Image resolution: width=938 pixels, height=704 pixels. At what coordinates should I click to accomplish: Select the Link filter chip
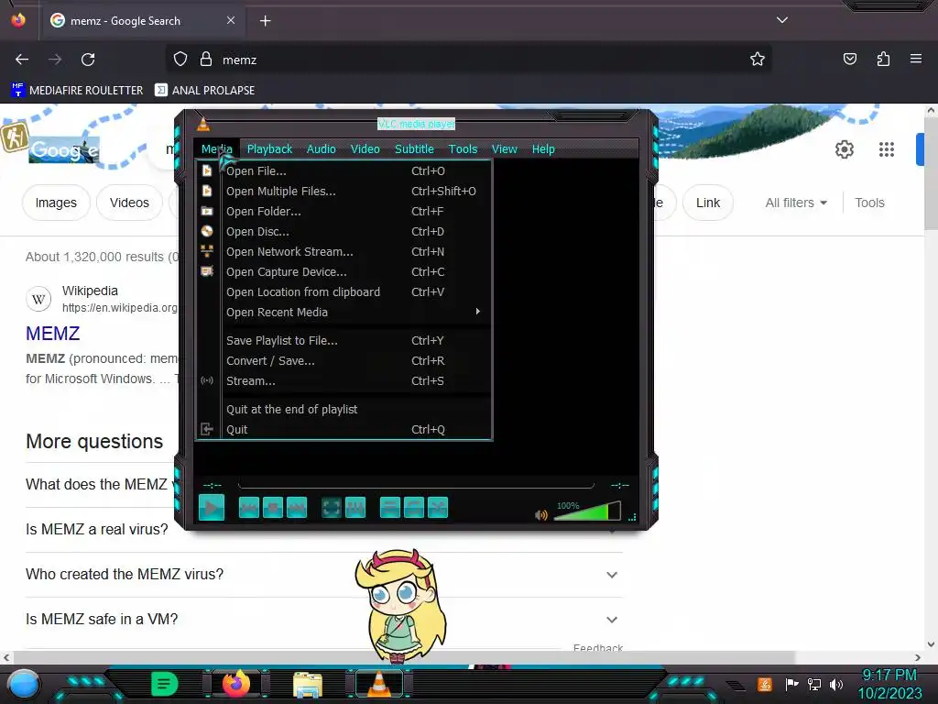click(708, 203)
